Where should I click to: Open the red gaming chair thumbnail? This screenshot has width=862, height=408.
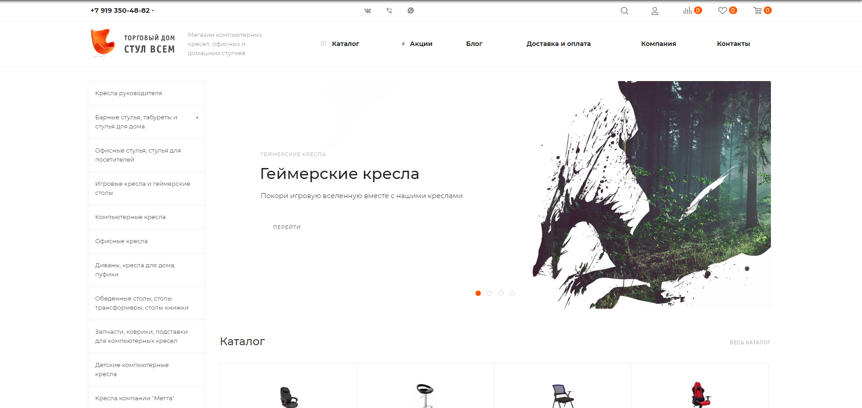click(x=700, y=394)
